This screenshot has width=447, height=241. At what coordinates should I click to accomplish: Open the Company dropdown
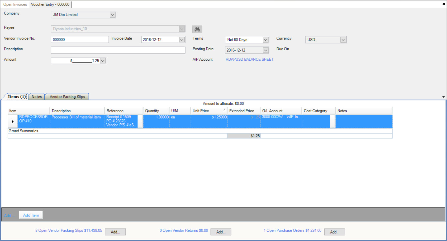click(x=113, y=15)
